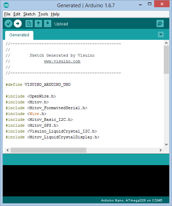This screenshot has width=172, height=206.
Task: Click the '#include <Mitov_GPS.h>' line
Action: click(x=32, y=125)
